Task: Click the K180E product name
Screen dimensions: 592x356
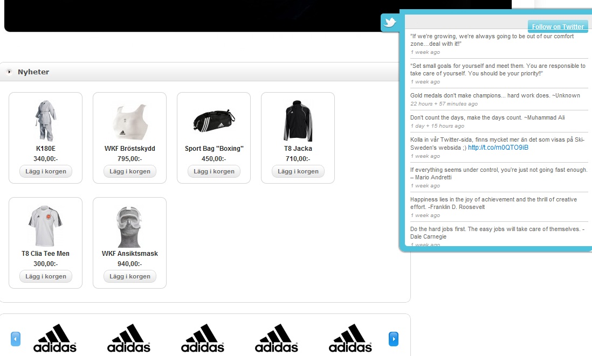Action: pyautogui.click(x=46, y=149)
